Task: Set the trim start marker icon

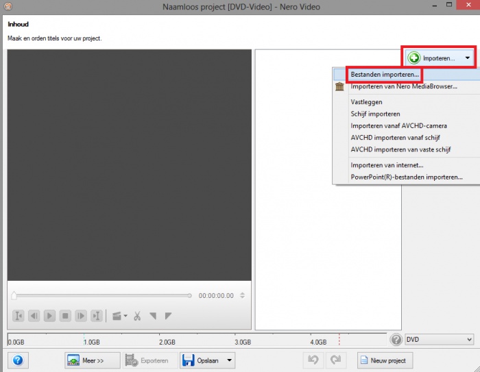Action: (153, 316)
